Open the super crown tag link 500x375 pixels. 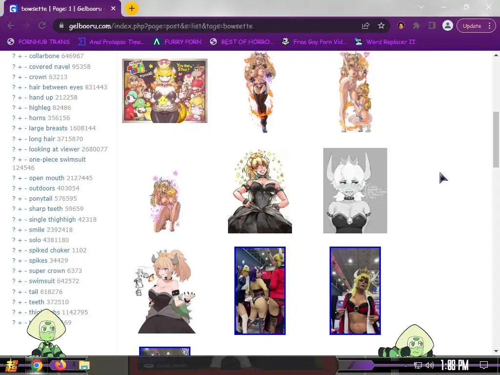coord(47,271)
